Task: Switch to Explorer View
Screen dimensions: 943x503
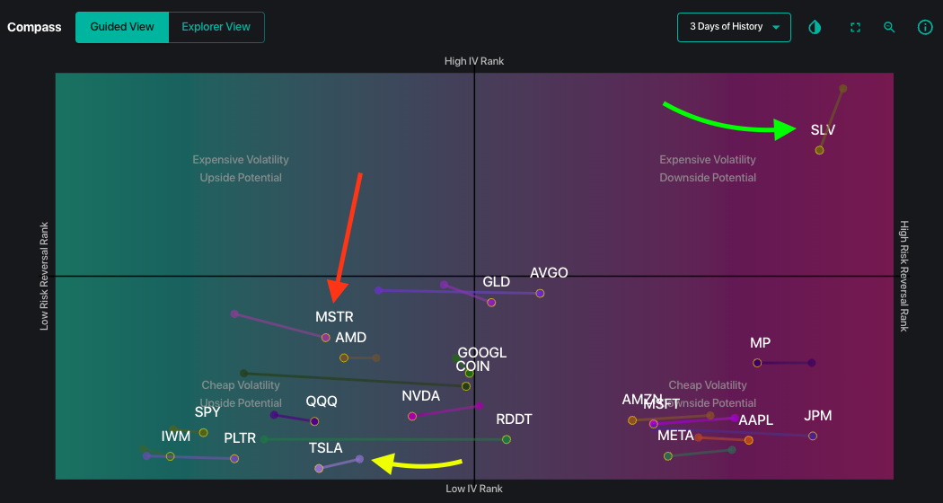Action: point(216,27)
